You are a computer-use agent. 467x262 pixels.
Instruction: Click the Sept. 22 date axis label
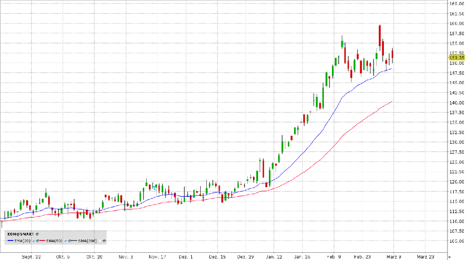(x=31, y=256)
